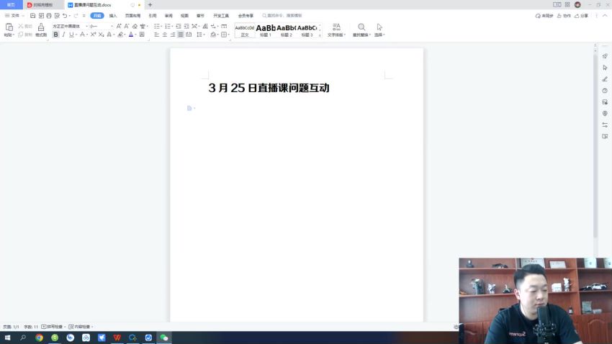Click the Print icon in quick toolbar
Screen dimensions: 612x344
coord(49,16)
